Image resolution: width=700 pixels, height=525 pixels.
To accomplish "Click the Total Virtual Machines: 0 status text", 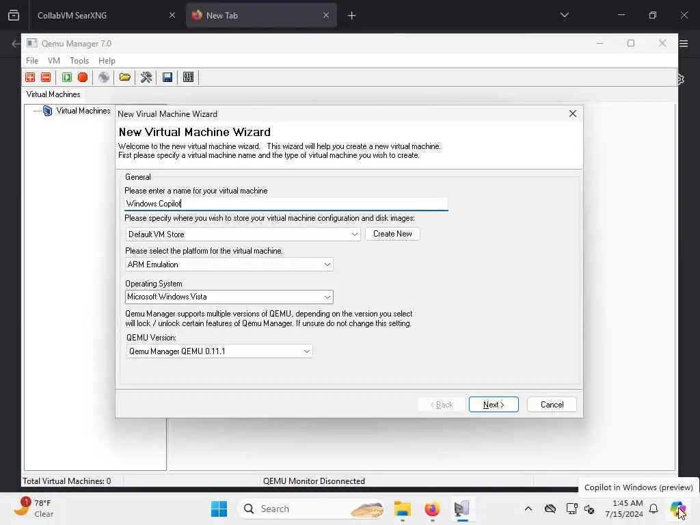I will click(x=66, y=481).
